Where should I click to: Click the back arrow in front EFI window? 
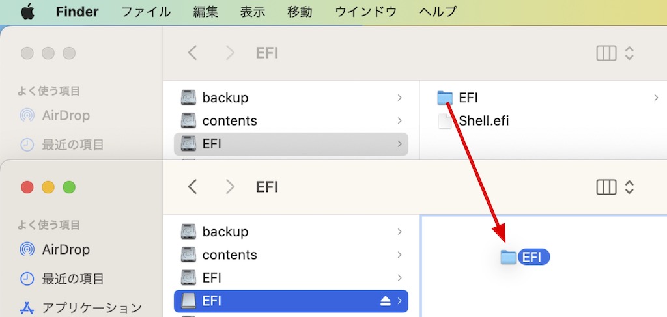pos(192,187)
